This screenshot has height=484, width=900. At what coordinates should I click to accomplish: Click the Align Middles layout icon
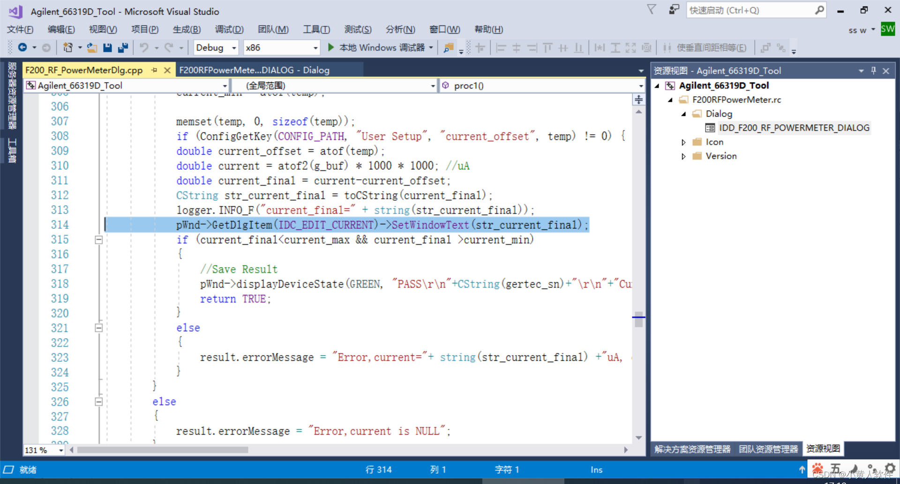pos(563,48)
